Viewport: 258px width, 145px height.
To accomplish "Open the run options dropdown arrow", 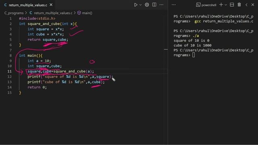I will 141,5.
